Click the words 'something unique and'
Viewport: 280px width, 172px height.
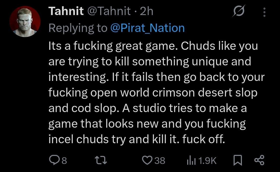(192, 62)
